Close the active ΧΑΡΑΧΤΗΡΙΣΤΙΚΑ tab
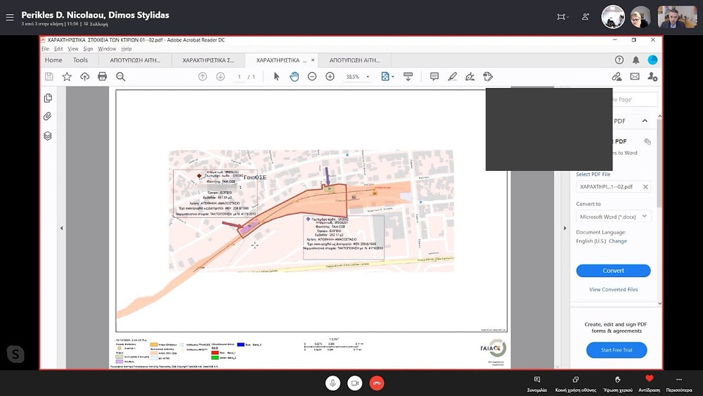Screen dimensions: 703x396 313,60
